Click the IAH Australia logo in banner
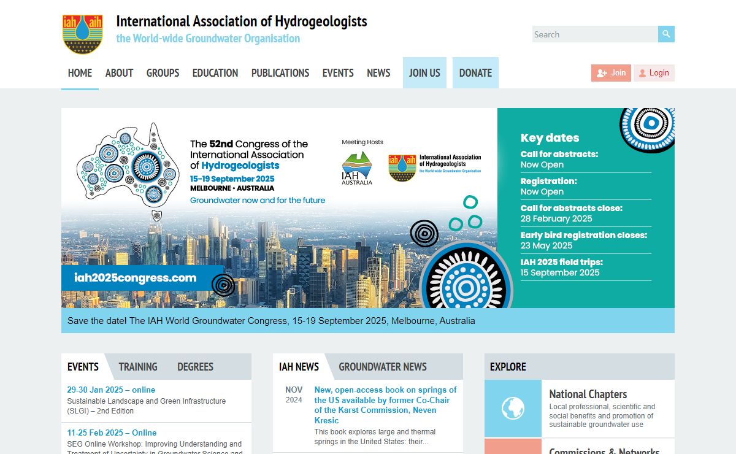Screen dimensions: 736x454 [357, 167]
